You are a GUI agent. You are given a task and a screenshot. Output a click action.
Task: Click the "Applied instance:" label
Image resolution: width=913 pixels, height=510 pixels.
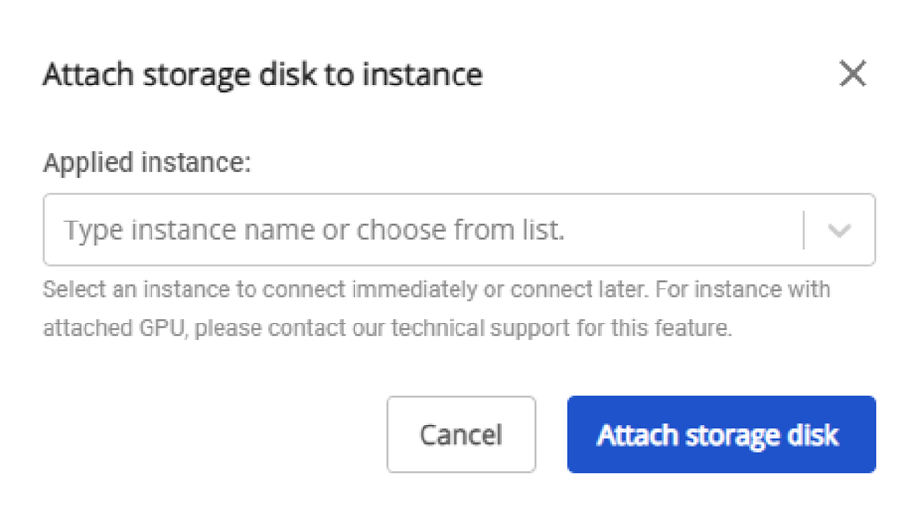[x=147, y=162]
